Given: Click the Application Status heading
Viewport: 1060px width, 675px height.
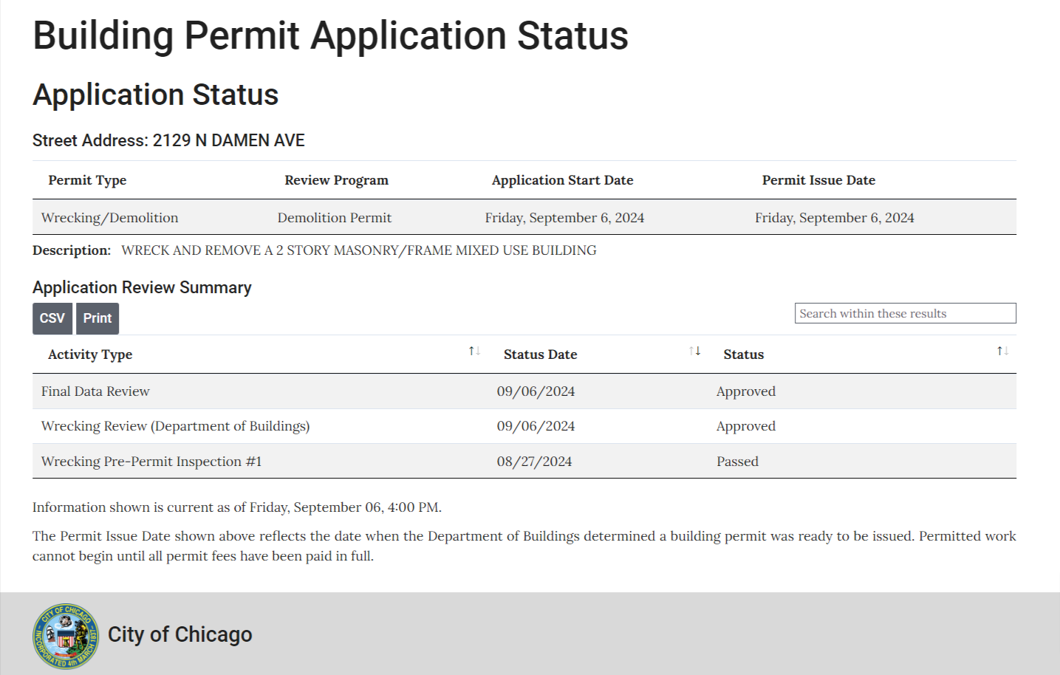Looking at the screenshot, I should pyautogui.click(x=155, y=95).
